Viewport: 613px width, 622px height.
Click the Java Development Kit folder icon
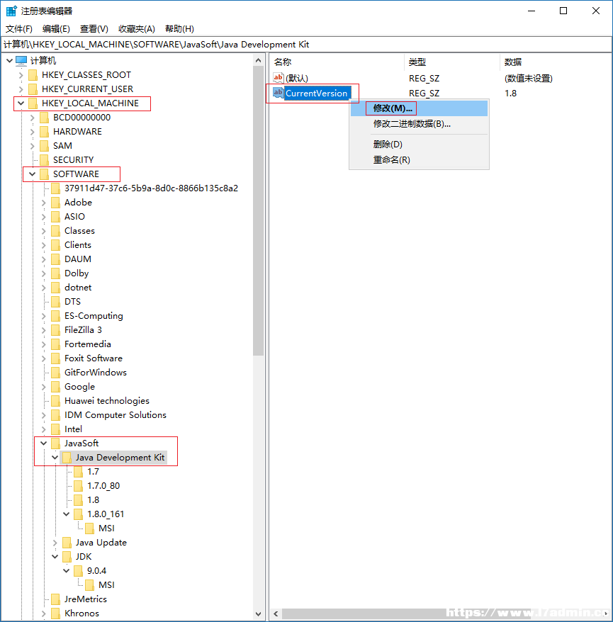point(67,458)
